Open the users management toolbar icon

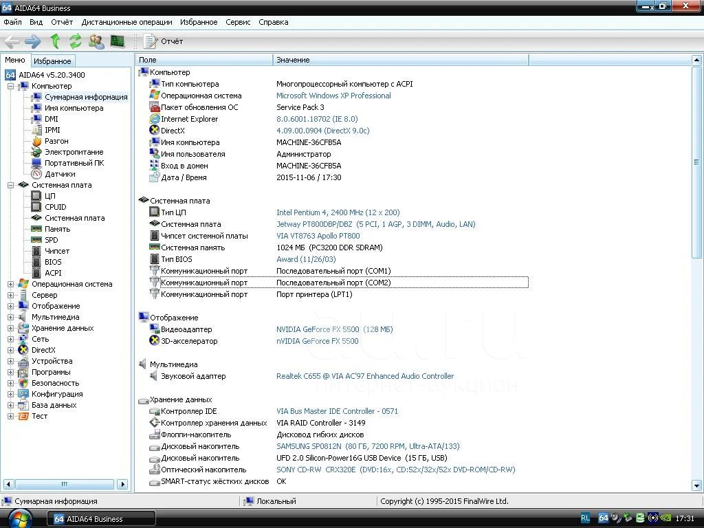pyautogui.click(x=96, y=41)
